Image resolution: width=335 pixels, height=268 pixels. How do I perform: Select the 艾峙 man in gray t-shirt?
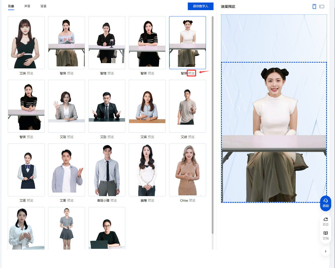tap(188, 106)
